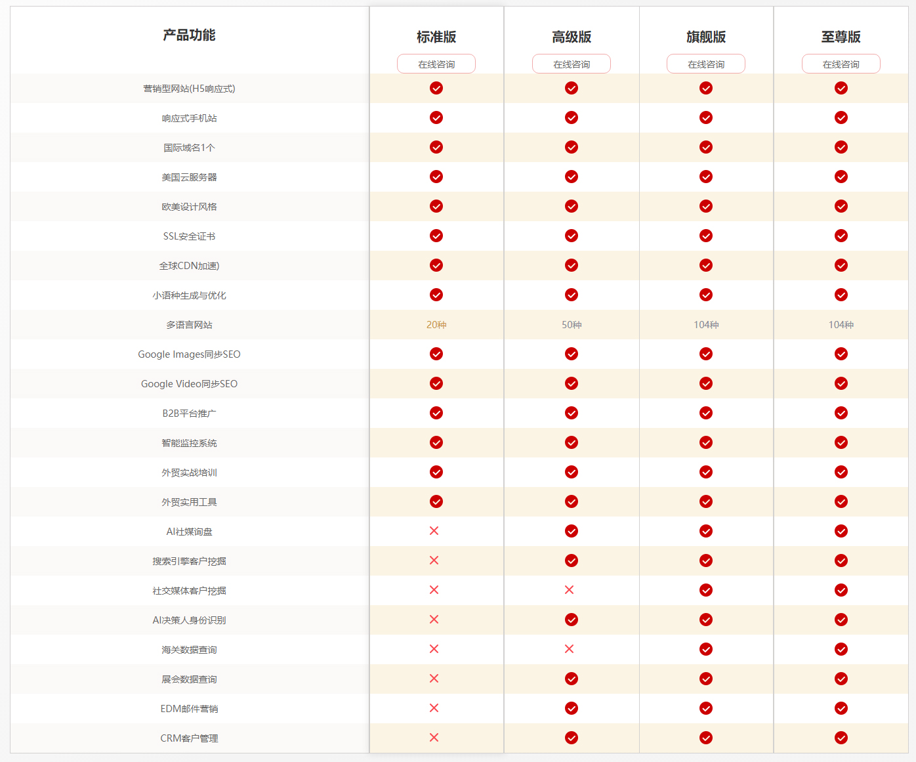Click 旗舰版 checkmark for B2B平台推广
This screenshot has height=762, width=916.
coord(706,413)
